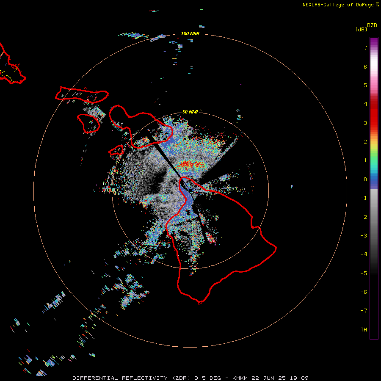381x381 pixels.
Task: Click the 50 NMI range ring label
Action: point(190,112)
